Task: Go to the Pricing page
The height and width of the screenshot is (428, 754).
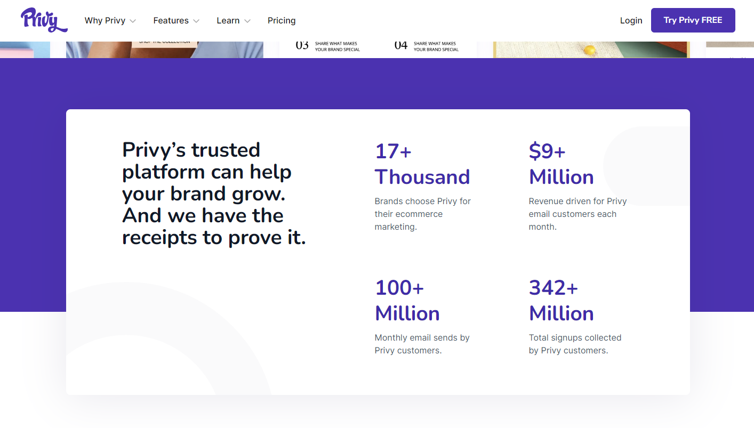Action: point(282,21)
